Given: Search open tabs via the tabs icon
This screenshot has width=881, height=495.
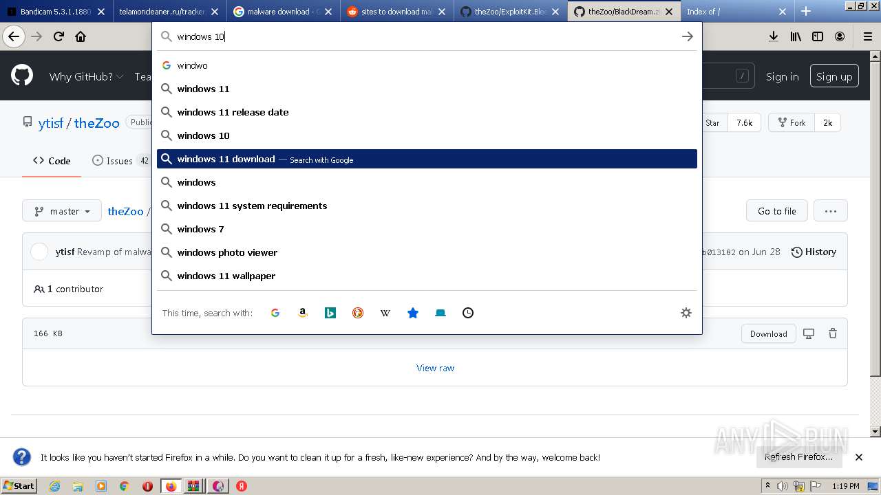Looking at the screenshot, I should (x=440, y=313).
